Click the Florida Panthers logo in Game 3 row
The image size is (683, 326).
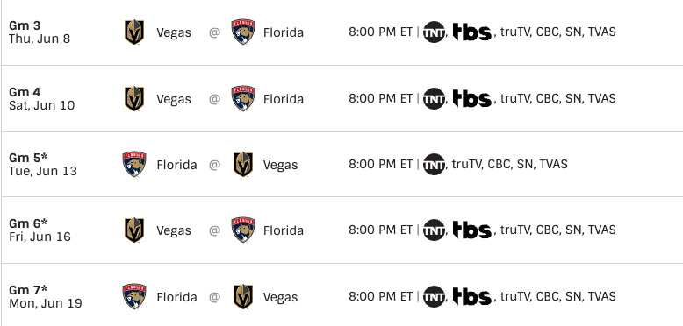pyautogui.click(x=243, y=32)
